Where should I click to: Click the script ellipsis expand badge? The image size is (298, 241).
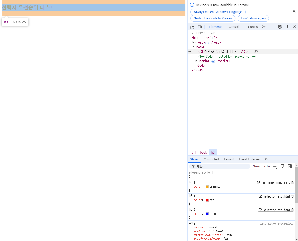pyautogui.click(x=213, y=61)
